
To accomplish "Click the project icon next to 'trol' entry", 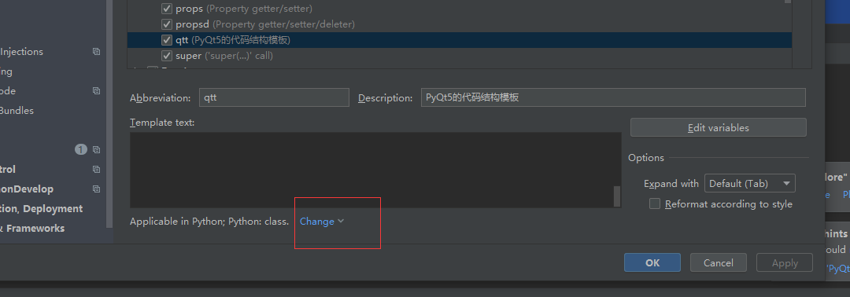I will click(97, 170).
